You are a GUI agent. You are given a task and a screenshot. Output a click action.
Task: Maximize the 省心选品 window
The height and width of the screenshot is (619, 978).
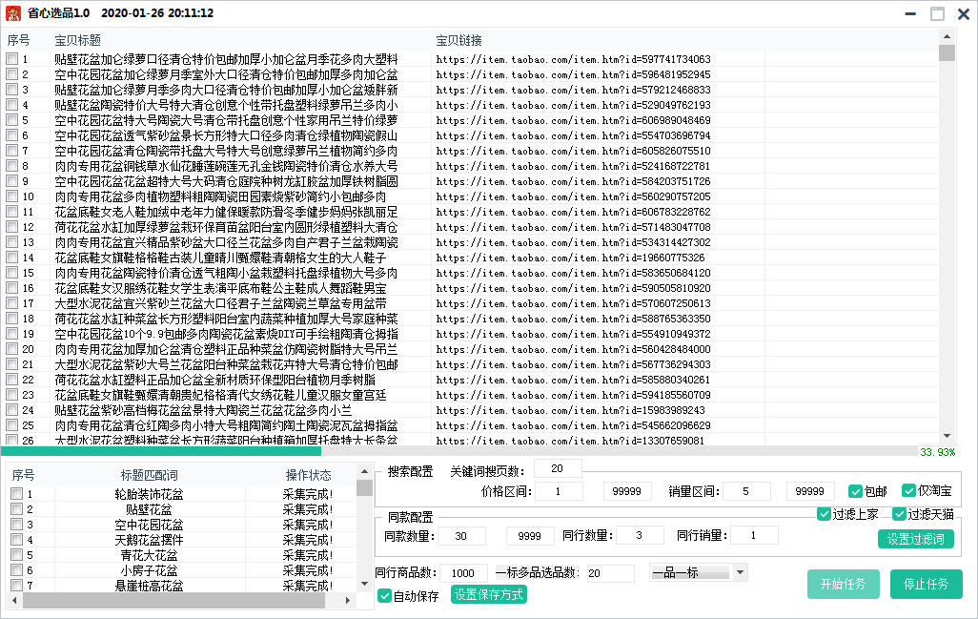pyautogui.click(x=938, y=14)
